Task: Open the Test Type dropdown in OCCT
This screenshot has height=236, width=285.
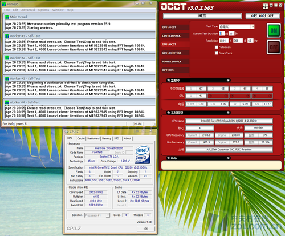Action: point(253,27)
